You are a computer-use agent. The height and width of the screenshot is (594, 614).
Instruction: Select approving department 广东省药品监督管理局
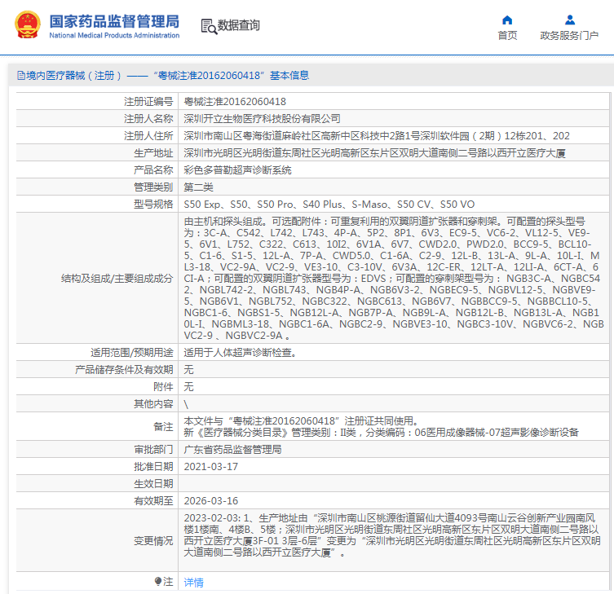(x=232, y=449)
